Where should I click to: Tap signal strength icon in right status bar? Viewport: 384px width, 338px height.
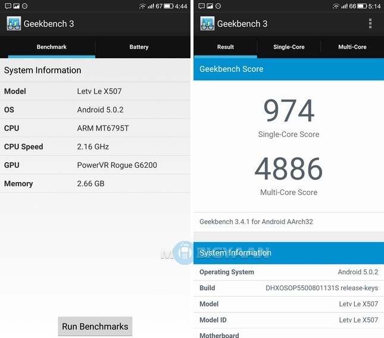345,6
